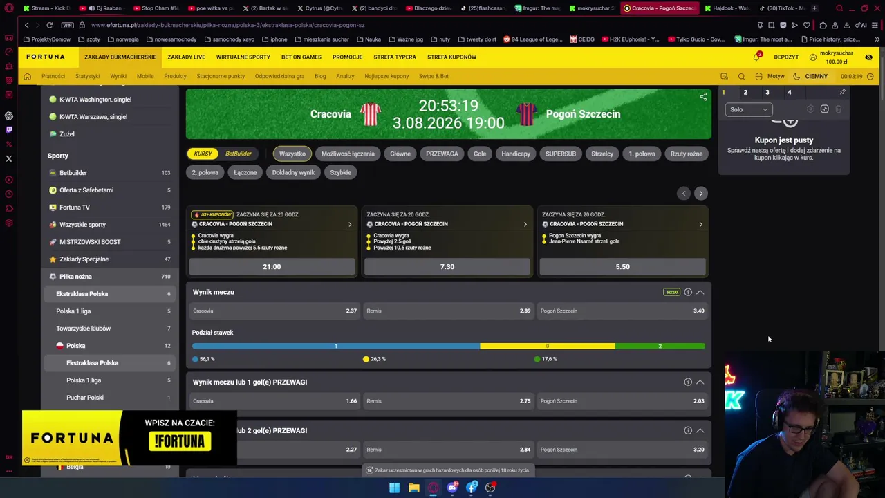This screenshot has width=885, height=498.
Task: Open the Solo bet type dropdown
Action: coord(749,109)
